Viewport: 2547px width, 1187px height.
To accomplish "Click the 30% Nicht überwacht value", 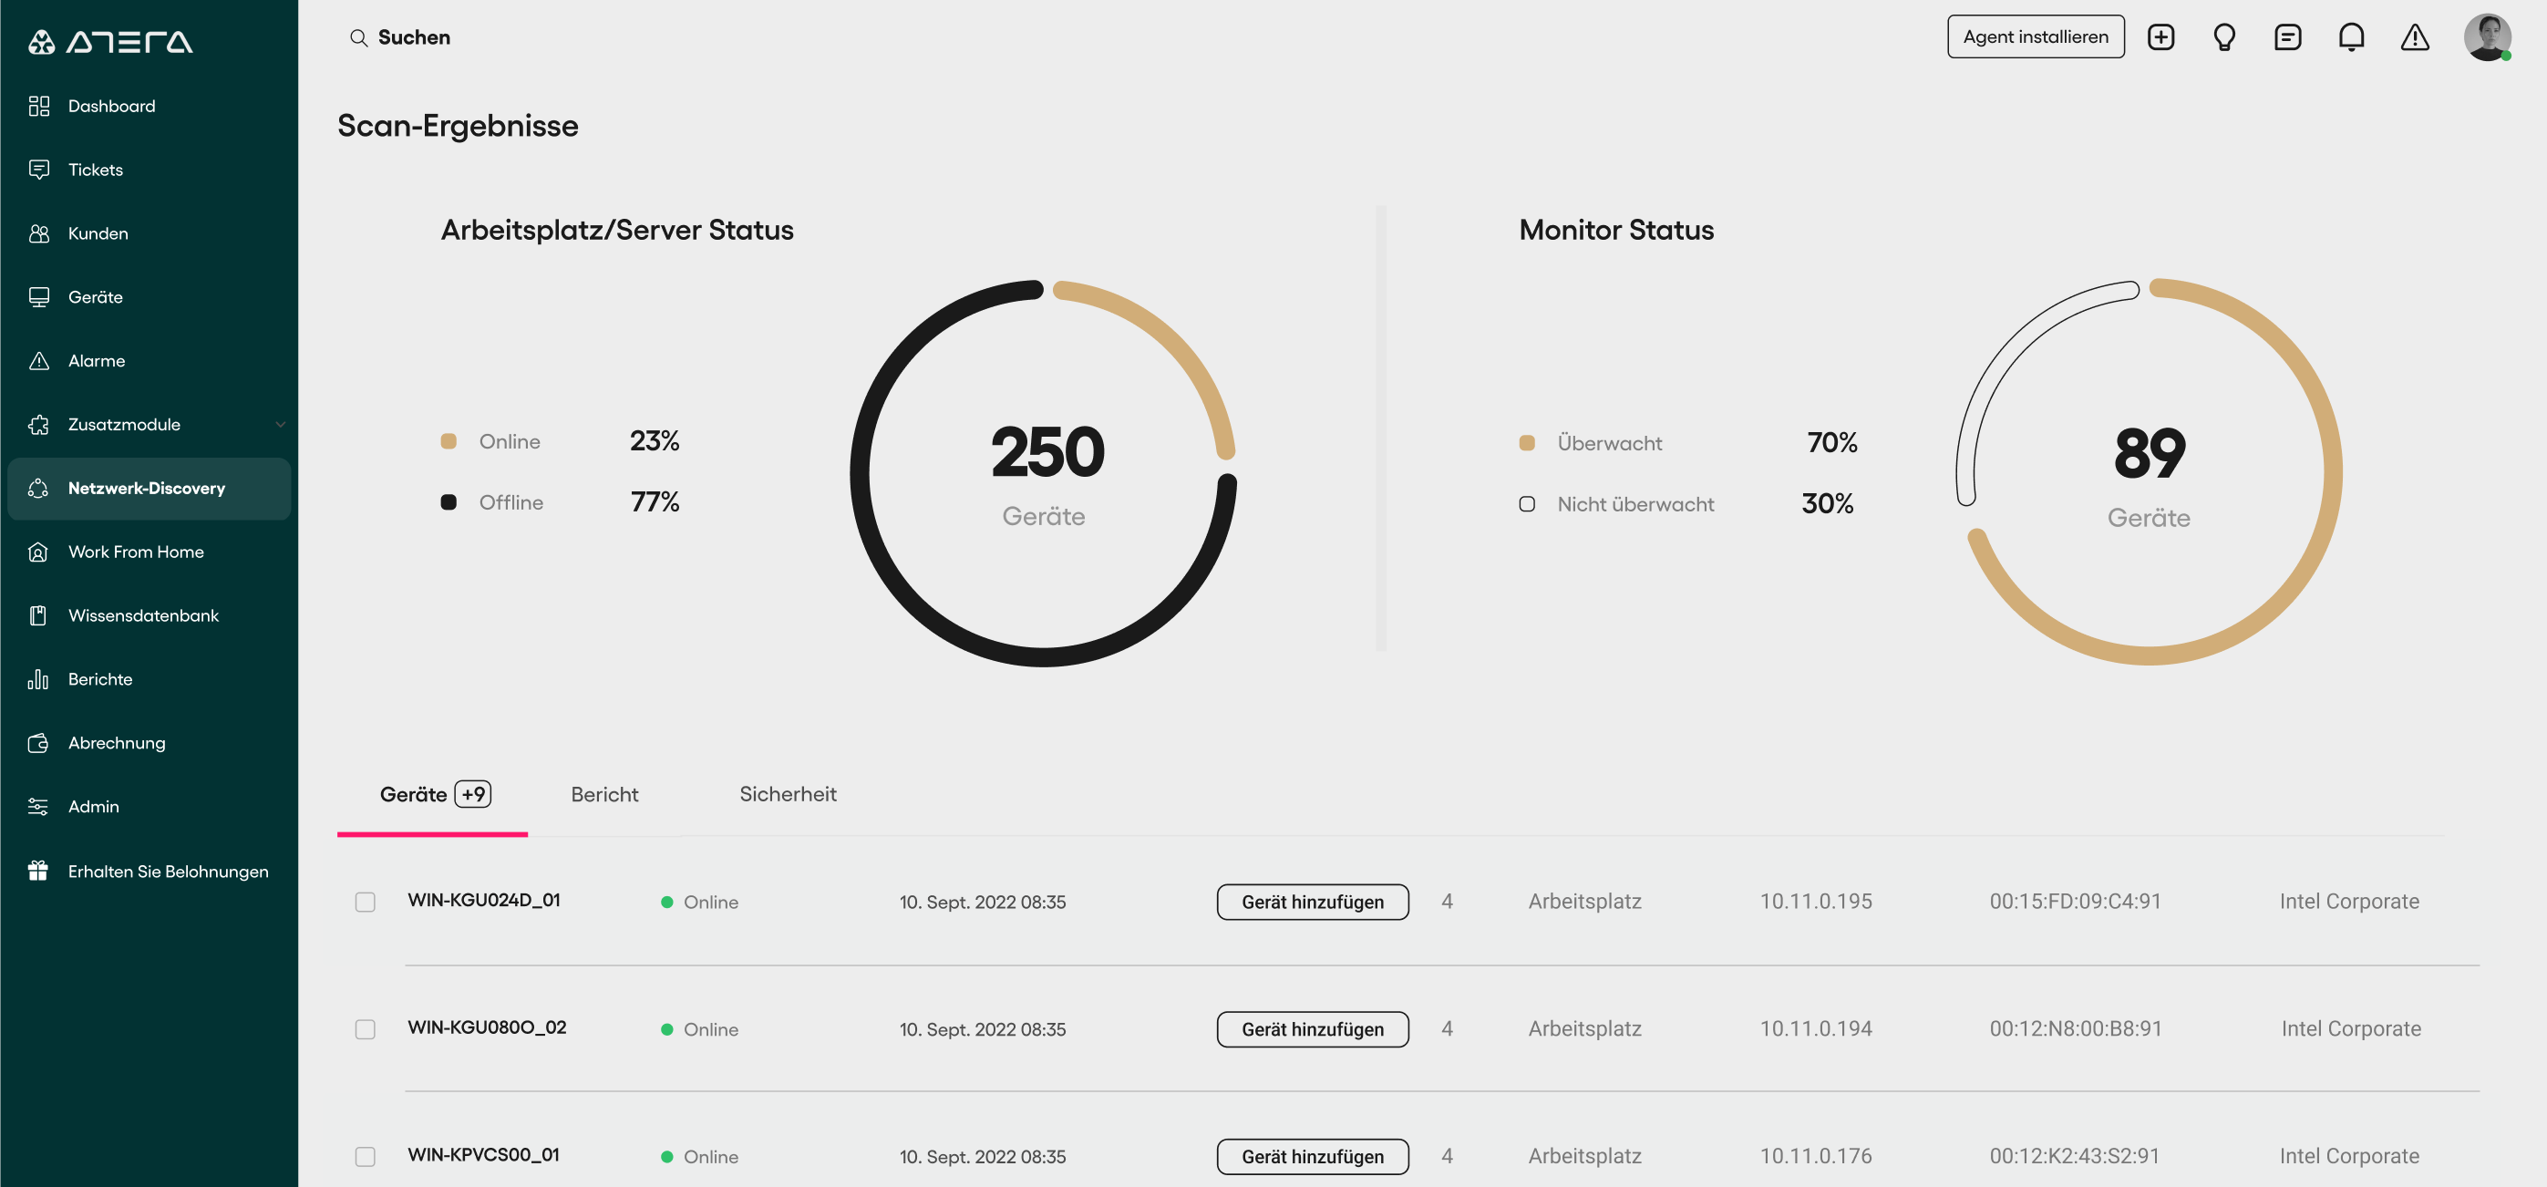I will point(1827,504).
